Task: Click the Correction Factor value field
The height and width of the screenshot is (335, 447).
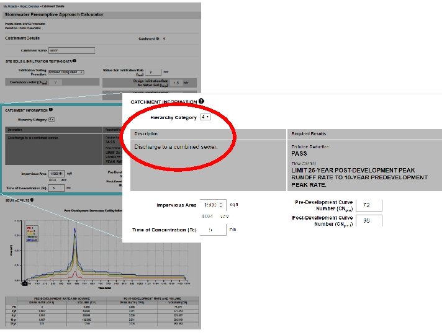Action: (x=55, y=83)
